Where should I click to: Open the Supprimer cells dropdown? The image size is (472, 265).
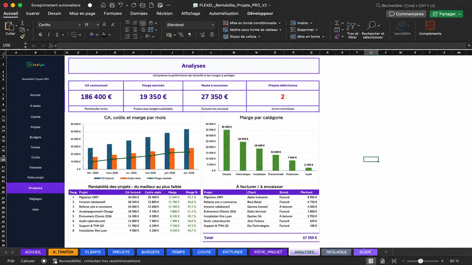pyautogui.click(x=304, y=30)
